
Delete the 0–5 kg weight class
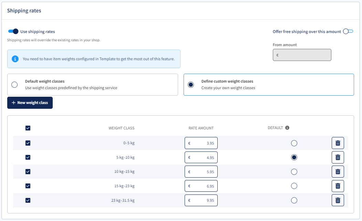coord(338,143)
